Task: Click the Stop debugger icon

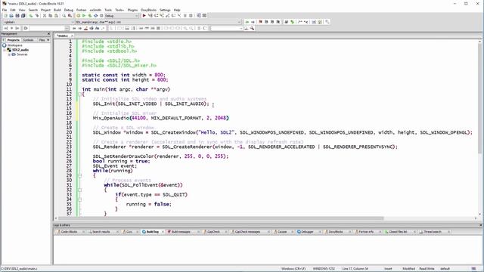Action: [x=191, y=15]
